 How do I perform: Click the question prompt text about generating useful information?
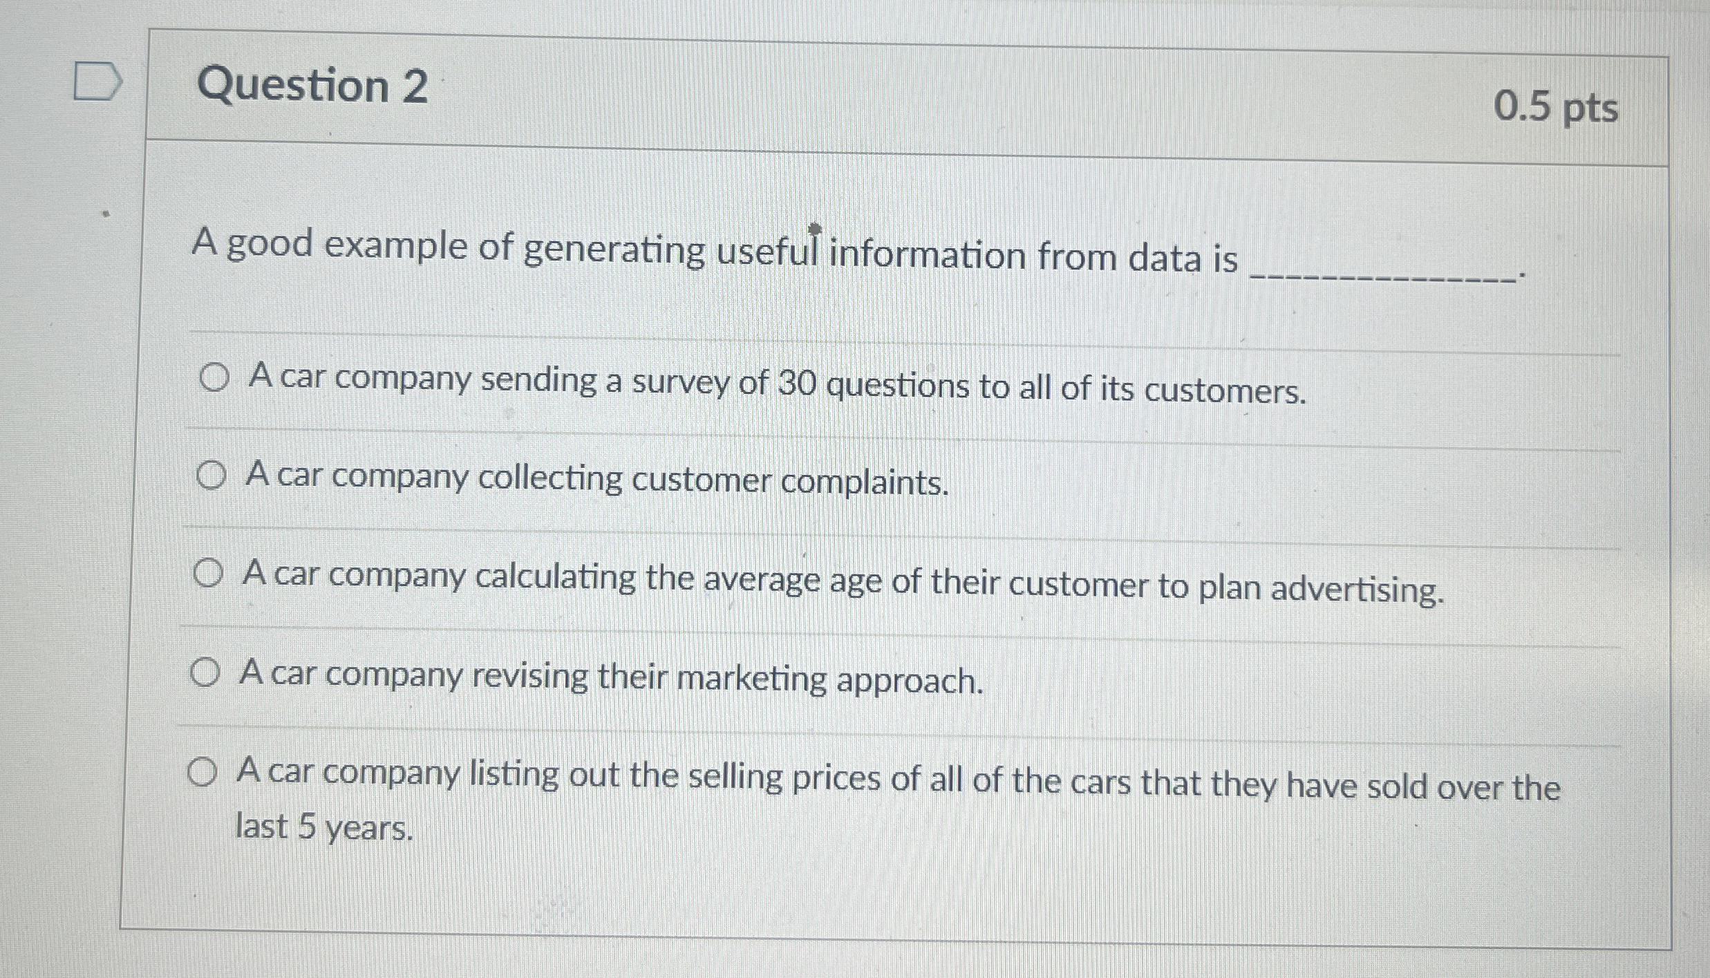(691, 252)
